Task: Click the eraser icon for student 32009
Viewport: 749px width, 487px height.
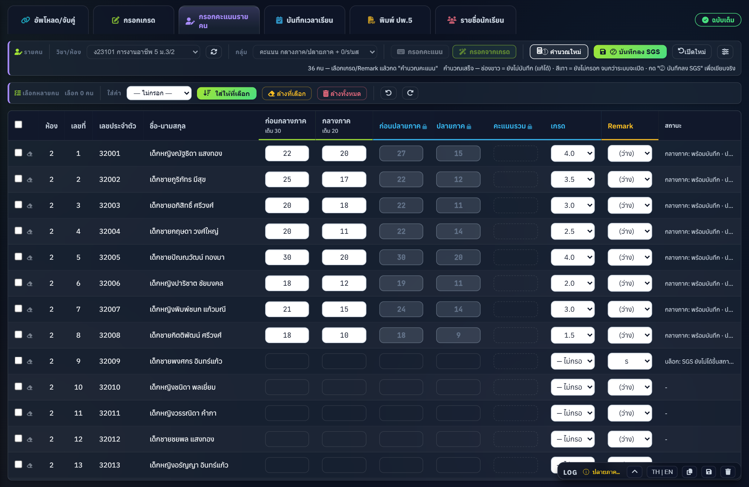Action: (30, 361)
